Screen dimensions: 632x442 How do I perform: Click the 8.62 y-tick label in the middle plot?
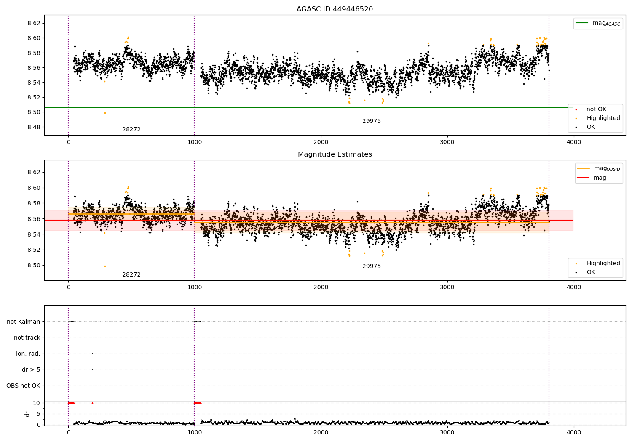(x=33, y=172)
